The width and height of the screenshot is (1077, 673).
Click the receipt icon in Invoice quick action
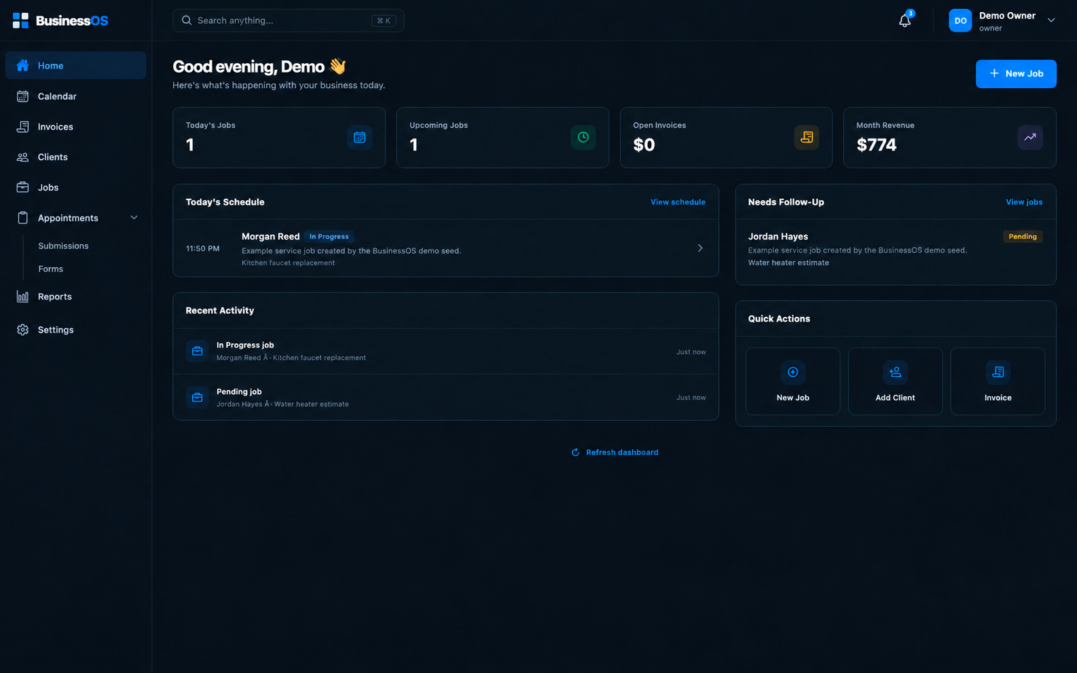coord(998,372)
